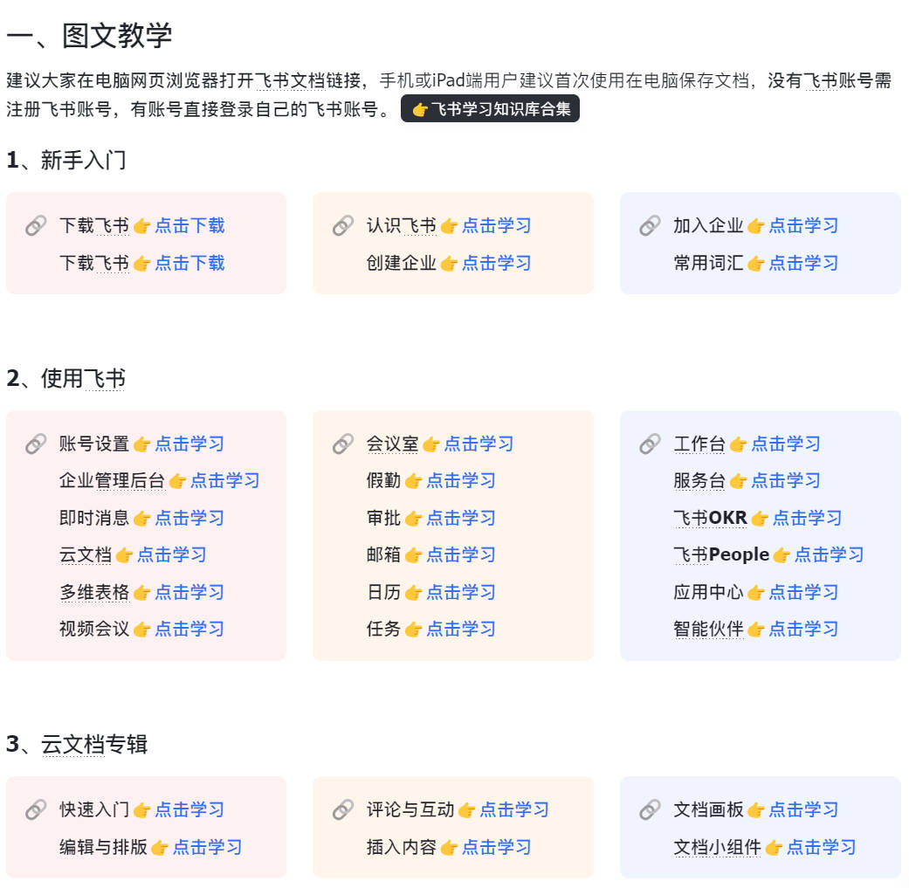This screenshot has width=909, height=888.
Task: Click the pointing hand emoji after 常用词汇
Action: [756, 264]
